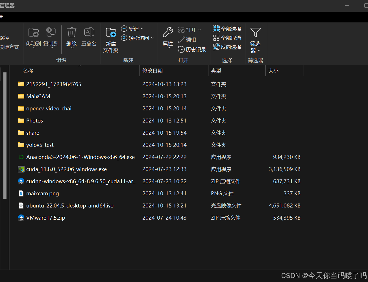Select the file name cuda_11.8.0_522.06_windows.exe
The image size is (368, 282).
pyautogui.click(x=67, y=169)
